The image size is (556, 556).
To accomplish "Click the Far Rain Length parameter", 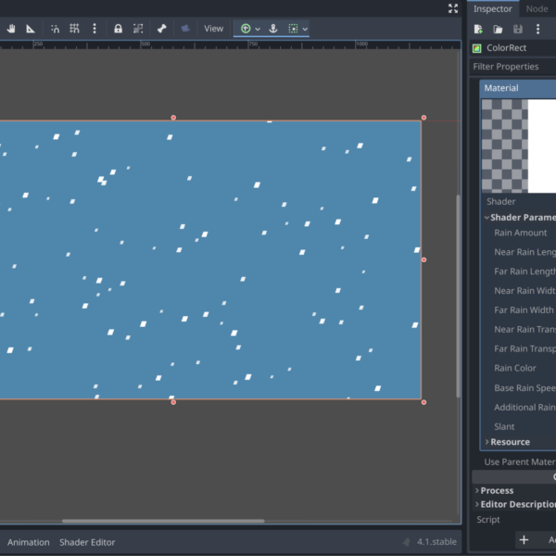I will point(524,272).
